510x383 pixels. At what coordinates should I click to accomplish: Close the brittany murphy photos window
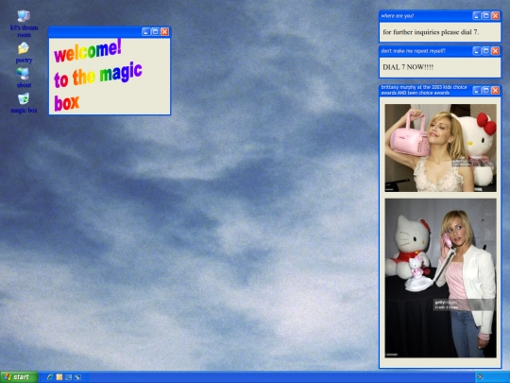[496, 90]
